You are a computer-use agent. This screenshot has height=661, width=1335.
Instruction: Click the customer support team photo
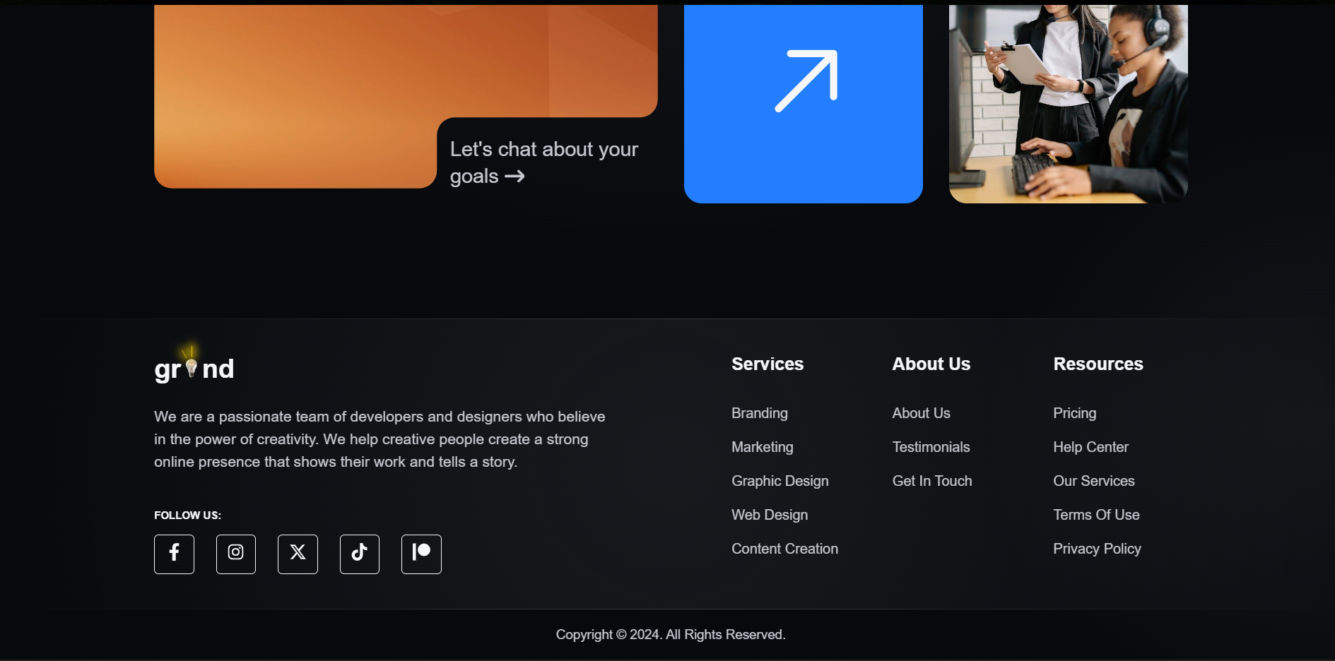click(1068, 104)
